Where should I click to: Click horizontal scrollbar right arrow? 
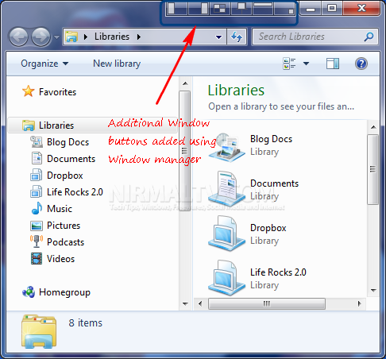[359, 303]
